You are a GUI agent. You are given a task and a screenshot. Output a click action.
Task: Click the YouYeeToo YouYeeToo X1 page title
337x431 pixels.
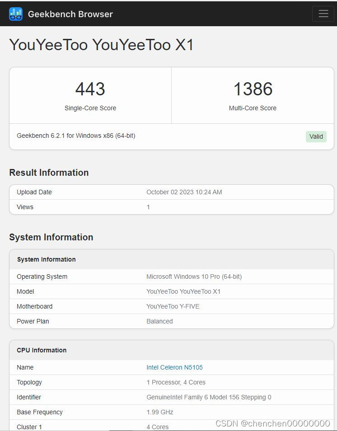coord(102,45)
